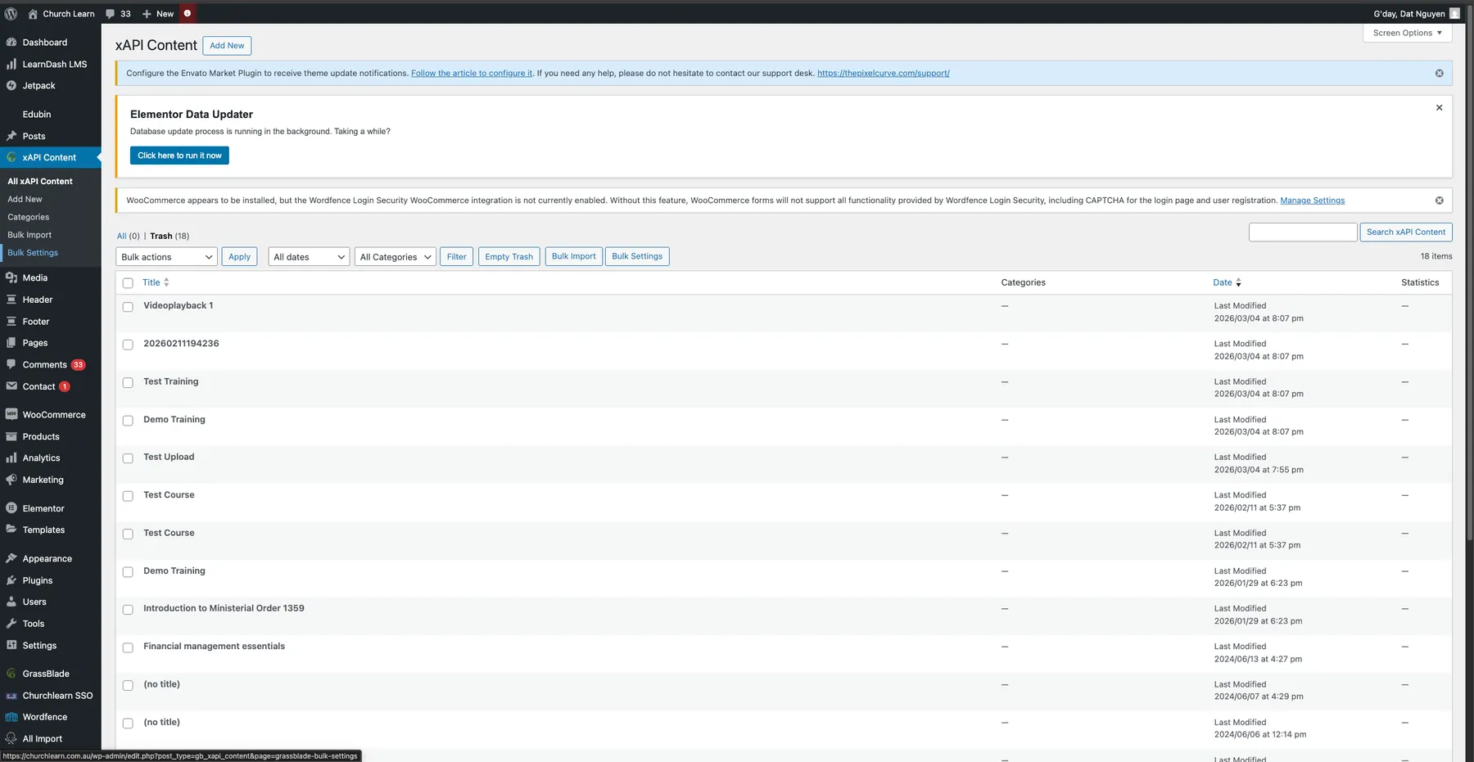This screenshot has height=762, width=1474.
Task: Click the Bulk Import toolbar button
Action: tap(573, 256)
